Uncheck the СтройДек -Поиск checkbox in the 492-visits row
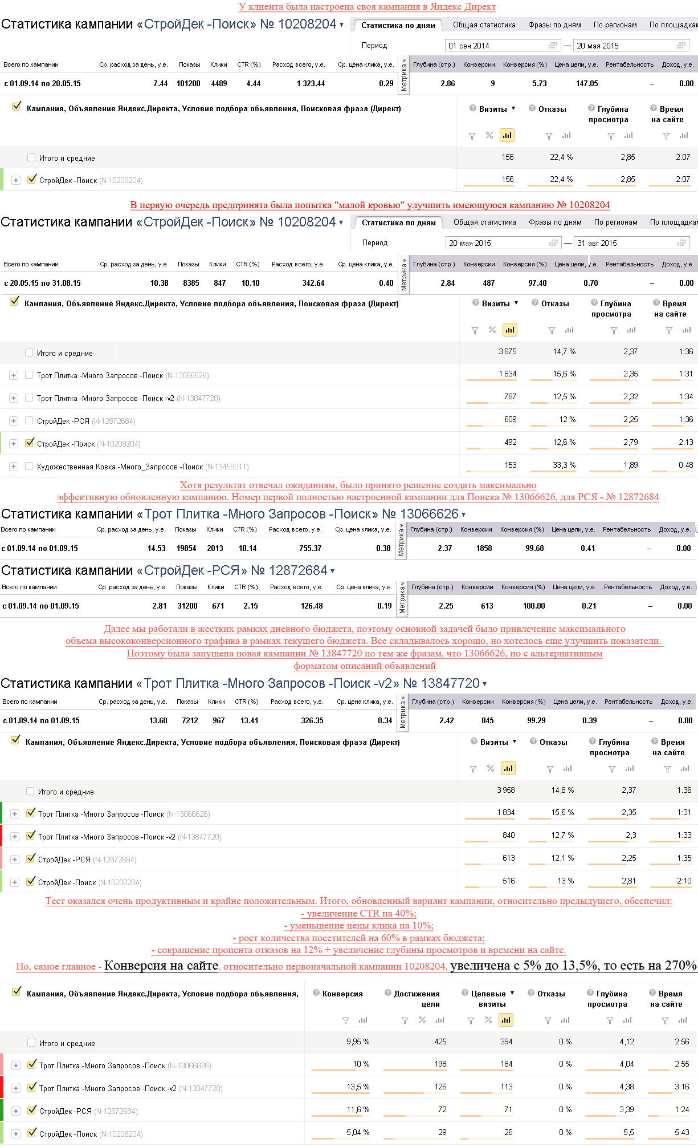Viewport: 698px width, 1147px height. coord(30,442)
